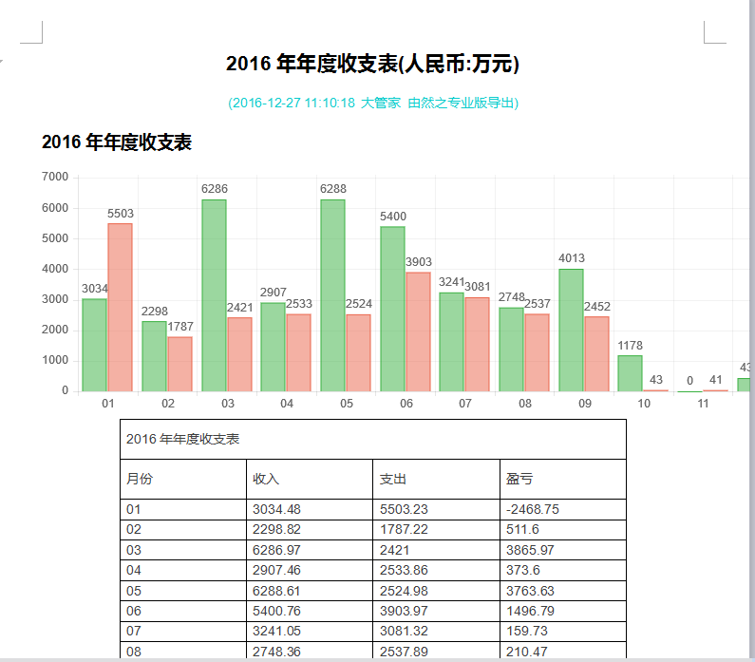Click the 支出 column header
The height and width of the screenshot is (662, 755).
coord(436,479)
